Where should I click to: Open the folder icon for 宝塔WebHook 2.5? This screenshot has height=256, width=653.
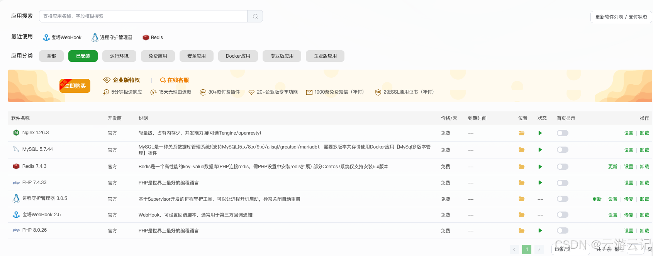click(x=521, y=215)
